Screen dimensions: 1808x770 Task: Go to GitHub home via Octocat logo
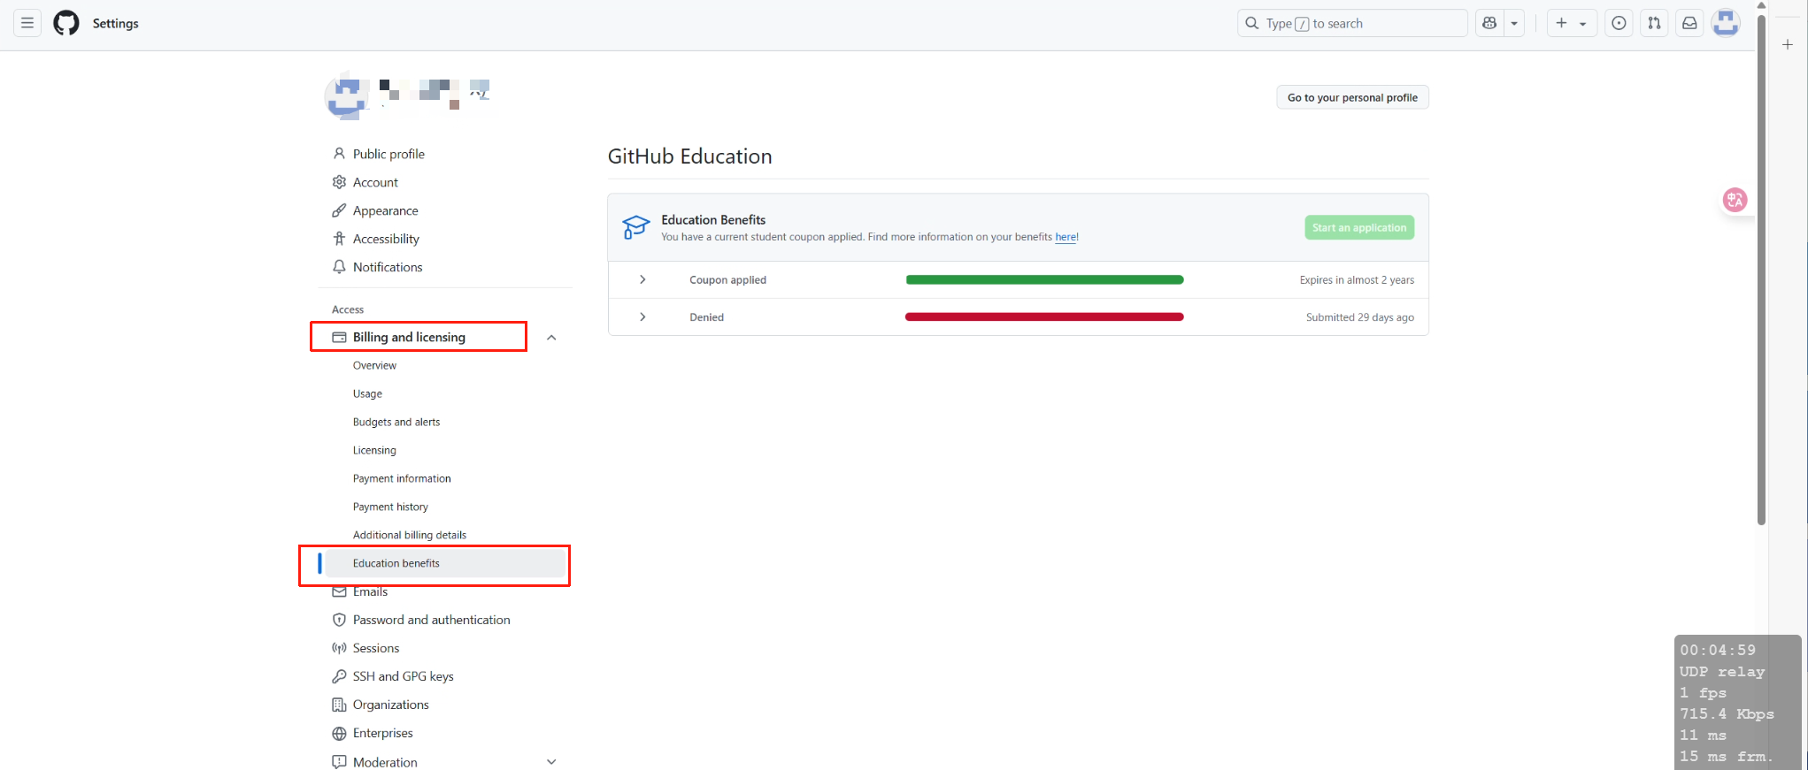(x=66, y=23)
